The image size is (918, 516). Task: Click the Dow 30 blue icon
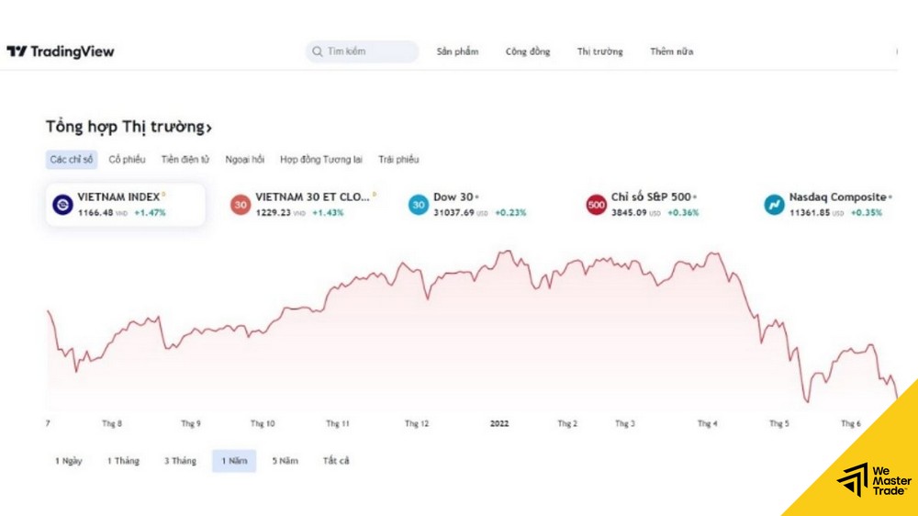click(x=419, y=205)
